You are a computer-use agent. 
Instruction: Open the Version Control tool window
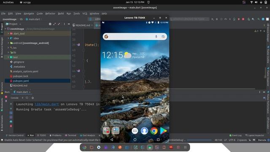(15, 136)
